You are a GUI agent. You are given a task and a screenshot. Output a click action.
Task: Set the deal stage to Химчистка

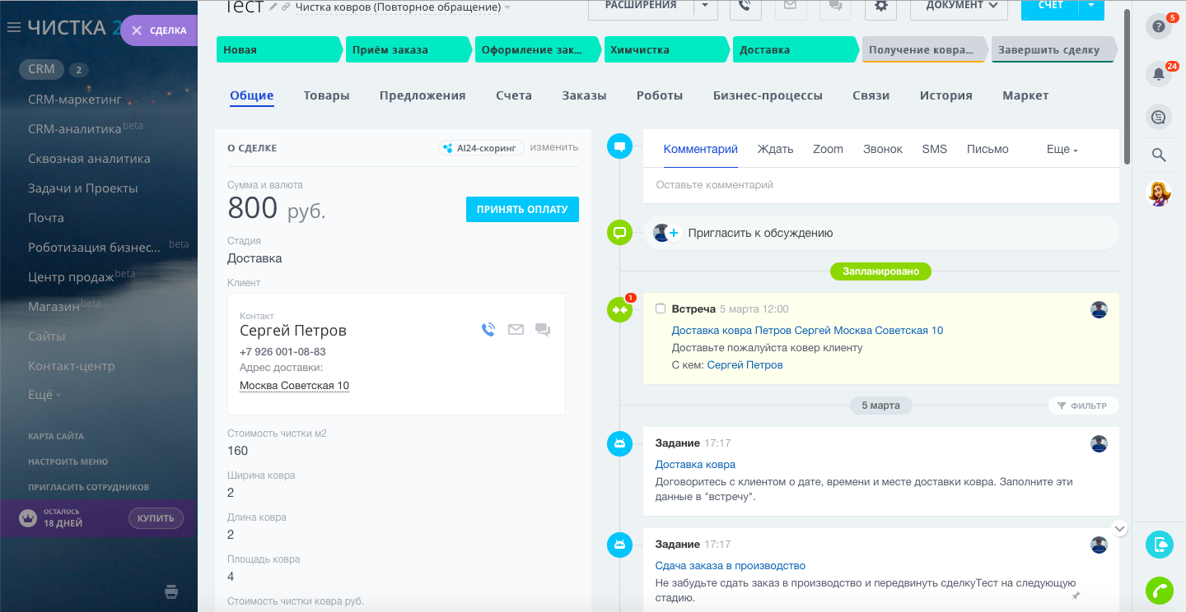click(x=666, y=49)
